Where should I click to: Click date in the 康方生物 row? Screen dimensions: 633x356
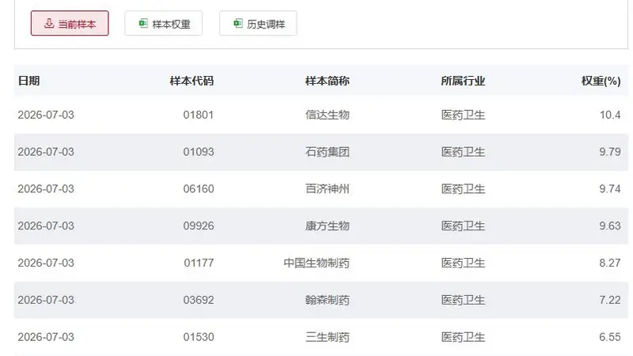click(46, 226)
